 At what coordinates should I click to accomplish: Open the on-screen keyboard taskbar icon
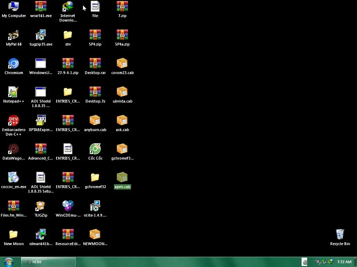coord(304,262)
